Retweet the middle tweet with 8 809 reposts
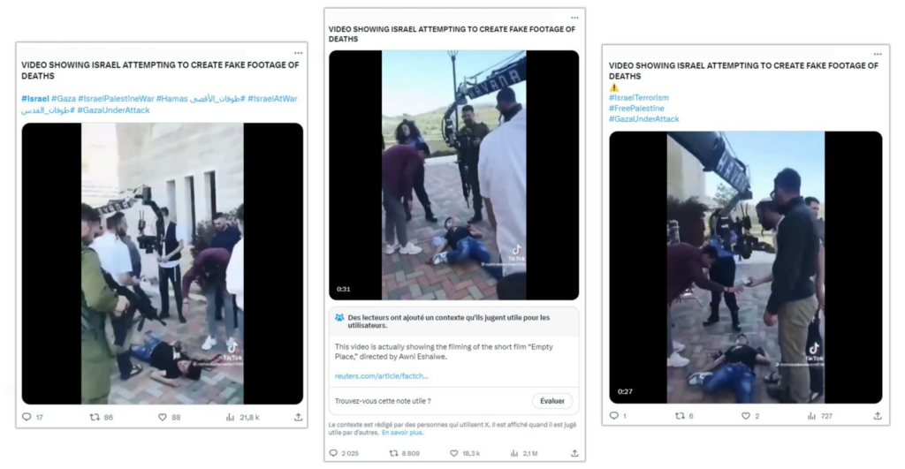The width and height of the screenshot is (905, 469). pyautogui.click(x=393, y=453)
